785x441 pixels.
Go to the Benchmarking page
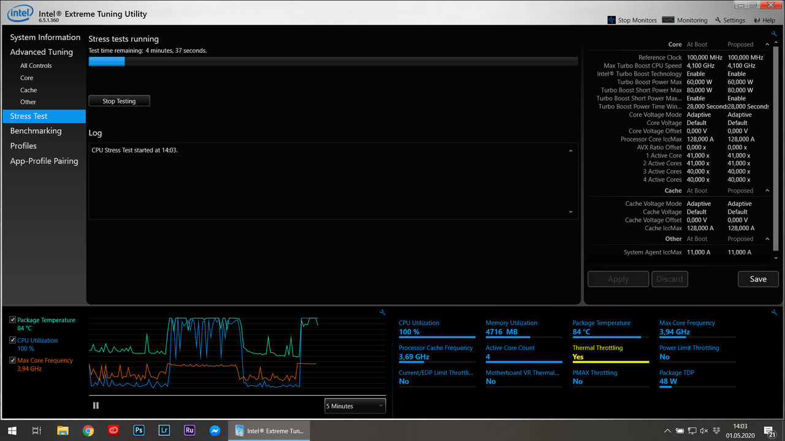point(36,131)
